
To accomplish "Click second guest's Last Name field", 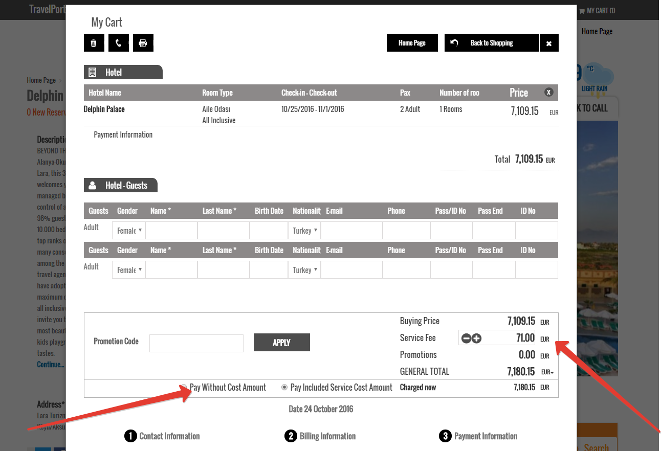I will [224, 270].
